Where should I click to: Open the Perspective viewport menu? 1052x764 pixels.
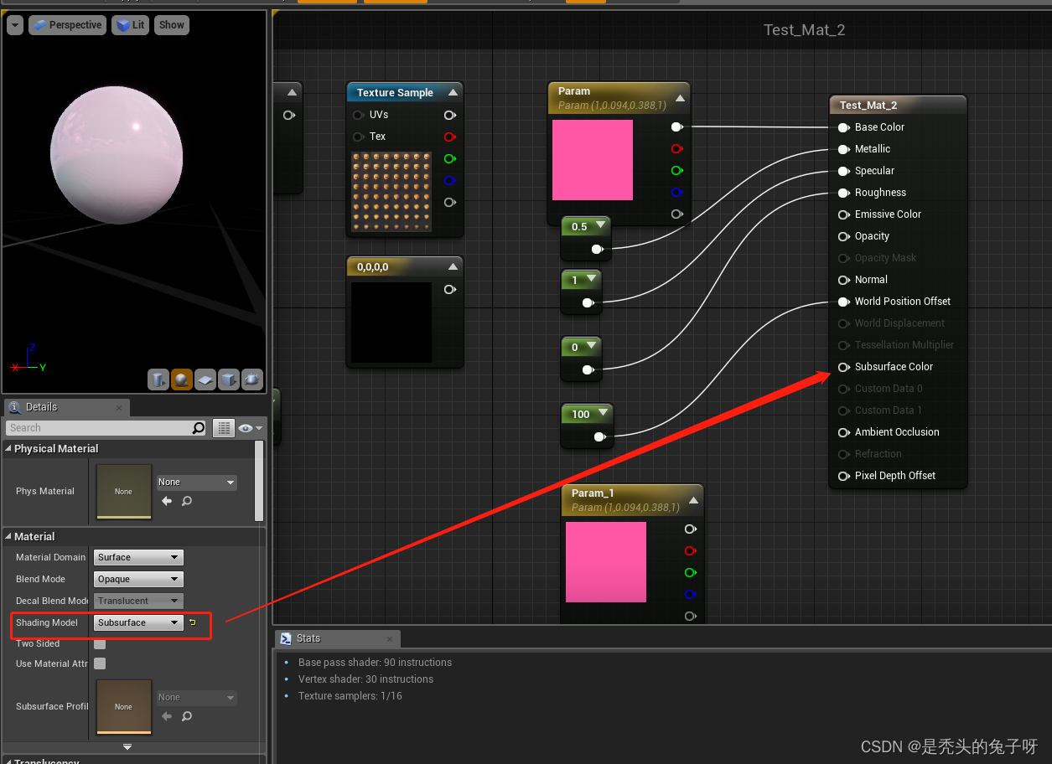[67, 24]
